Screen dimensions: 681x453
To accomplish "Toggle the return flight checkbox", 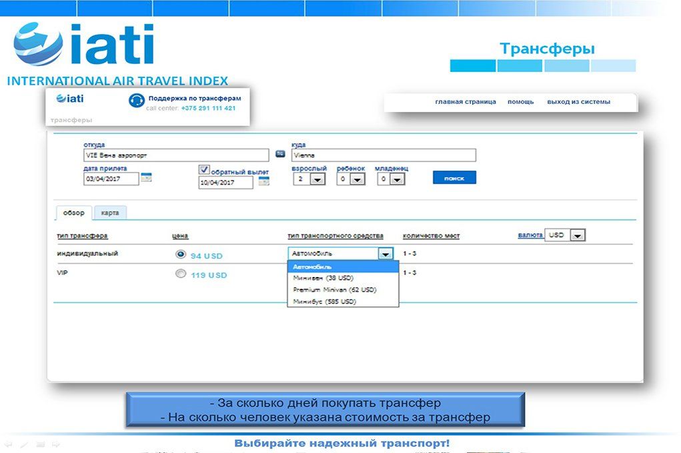I will coord(204,170).
